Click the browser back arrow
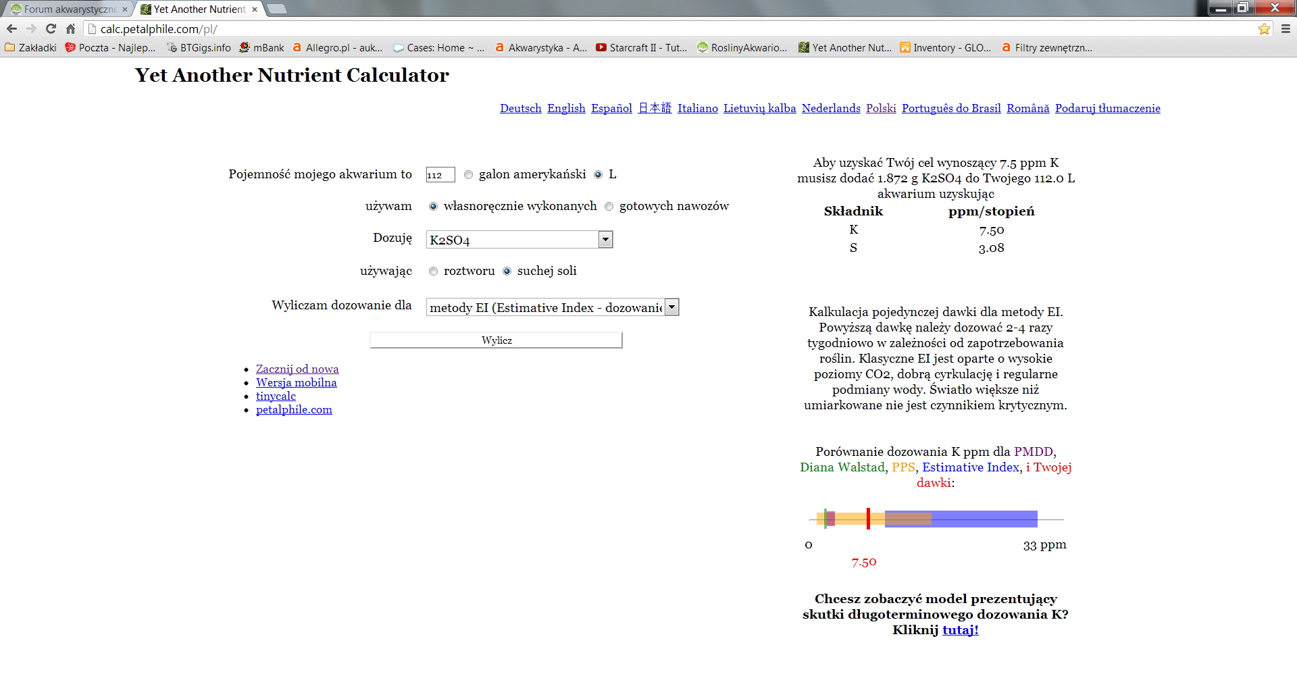This screenshot has height=697, width=1297. pos(11,29)
